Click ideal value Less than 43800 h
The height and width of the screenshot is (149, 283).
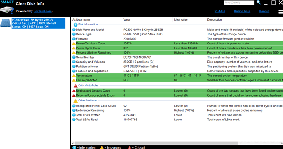[186, 43]
